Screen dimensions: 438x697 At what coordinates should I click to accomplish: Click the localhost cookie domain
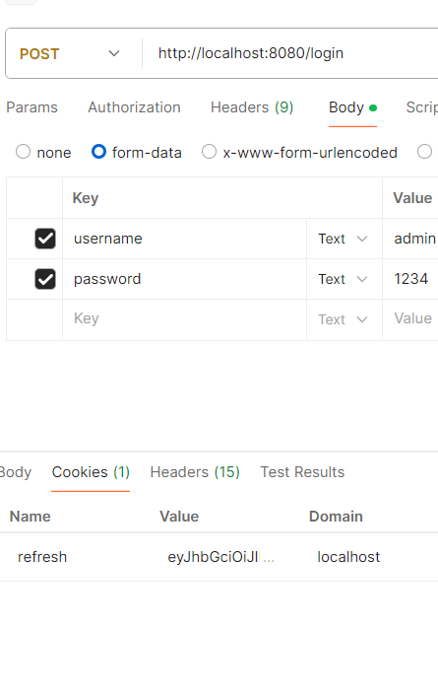point(348,557)
